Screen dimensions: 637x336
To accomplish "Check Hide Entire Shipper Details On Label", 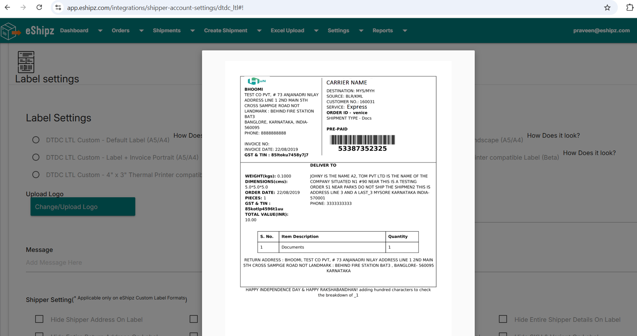I will [x=503, y=319].
